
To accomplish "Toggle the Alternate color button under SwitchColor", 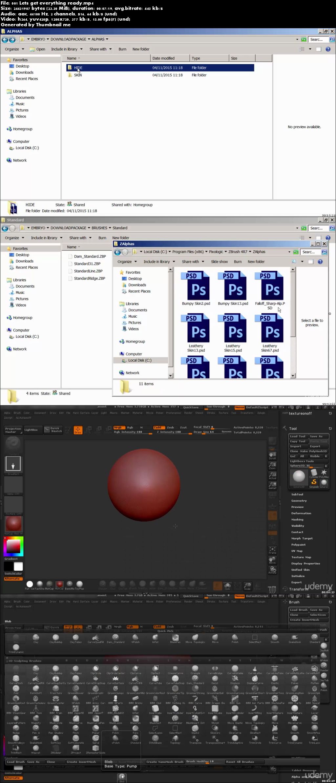I will click(x=12, y=579).
